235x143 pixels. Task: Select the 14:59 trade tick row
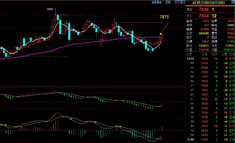[210, 59]
